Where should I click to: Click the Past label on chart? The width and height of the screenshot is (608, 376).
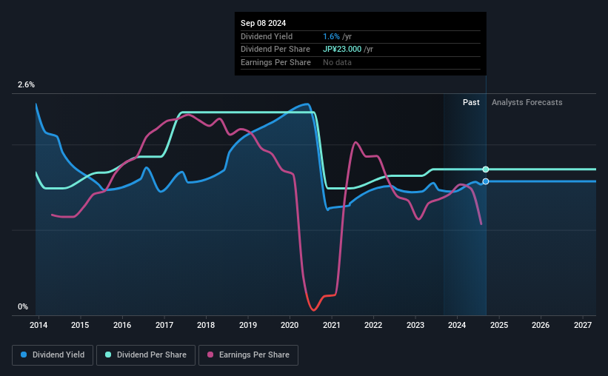471,102
